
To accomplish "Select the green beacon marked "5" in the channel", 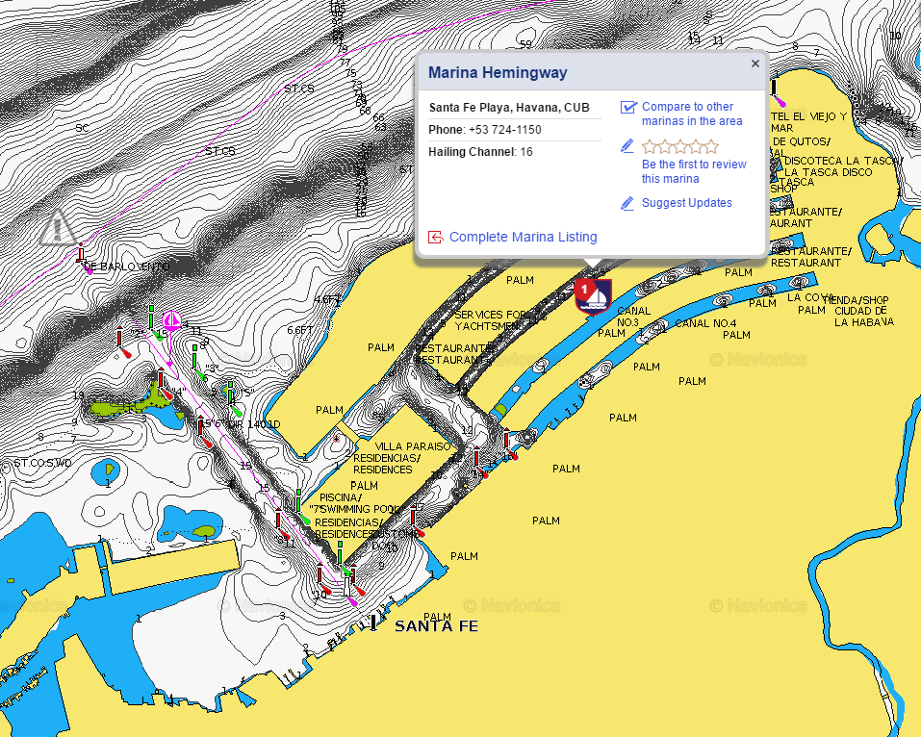I will (x=231, y=393).
